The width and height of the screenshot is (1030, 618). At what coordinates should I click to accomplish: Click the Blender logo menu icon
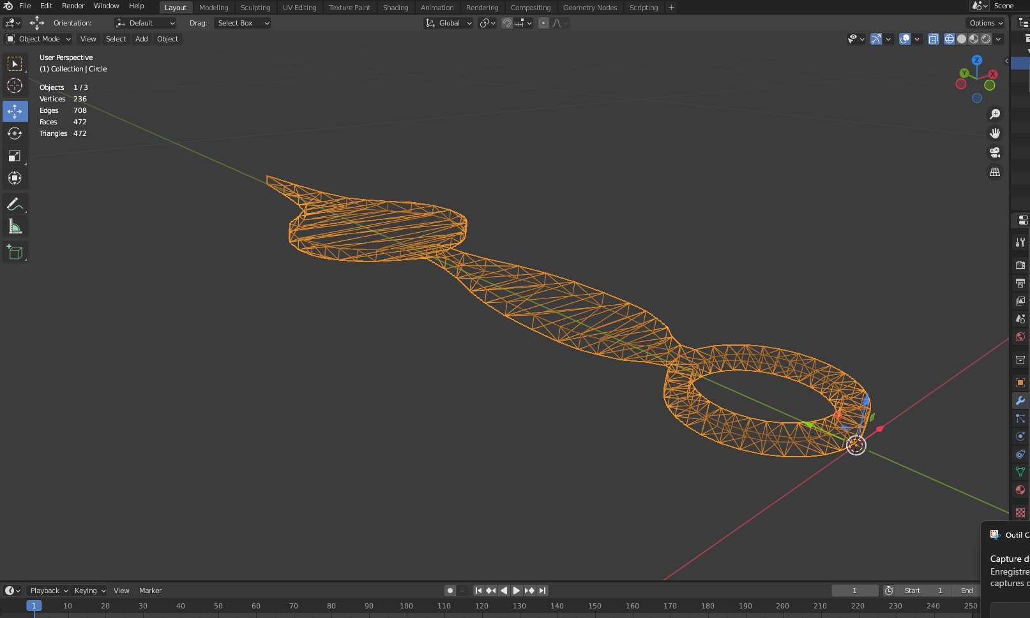pyautogui.click(x=8, y=6)
